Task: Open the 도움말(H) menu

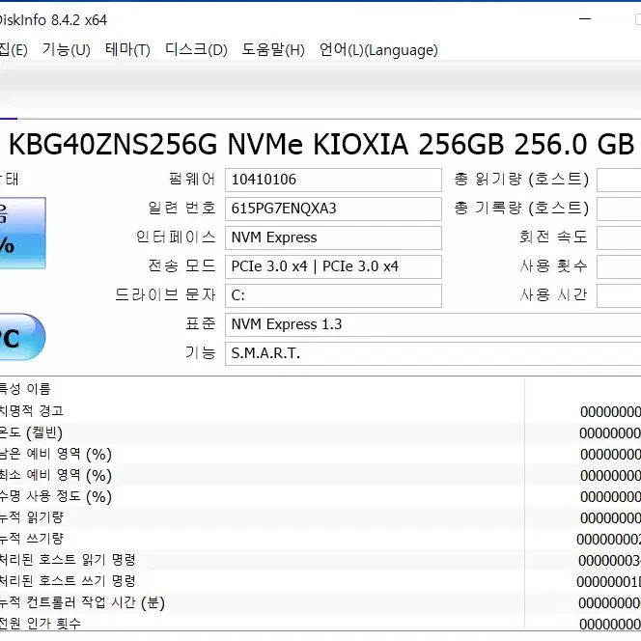Action: 272,50
